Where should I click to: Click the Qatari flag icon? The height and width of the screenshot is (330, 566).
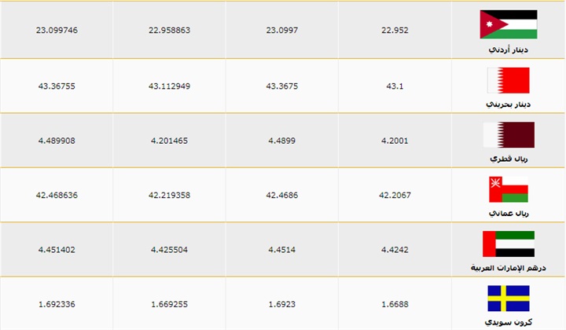point(509,134)
